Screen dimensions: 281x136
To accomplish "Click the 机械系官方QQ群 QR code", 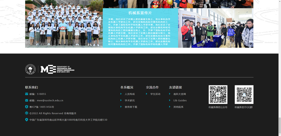I will (x=244, y=95).
